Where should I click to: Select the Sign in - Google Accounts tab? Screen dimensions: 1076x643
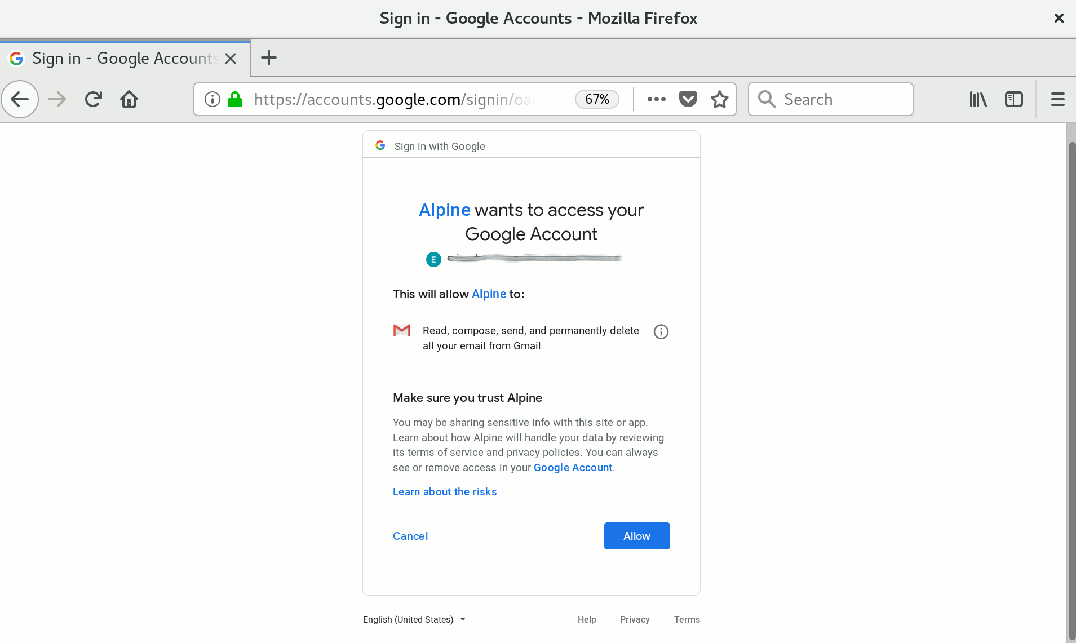[125, 58]
